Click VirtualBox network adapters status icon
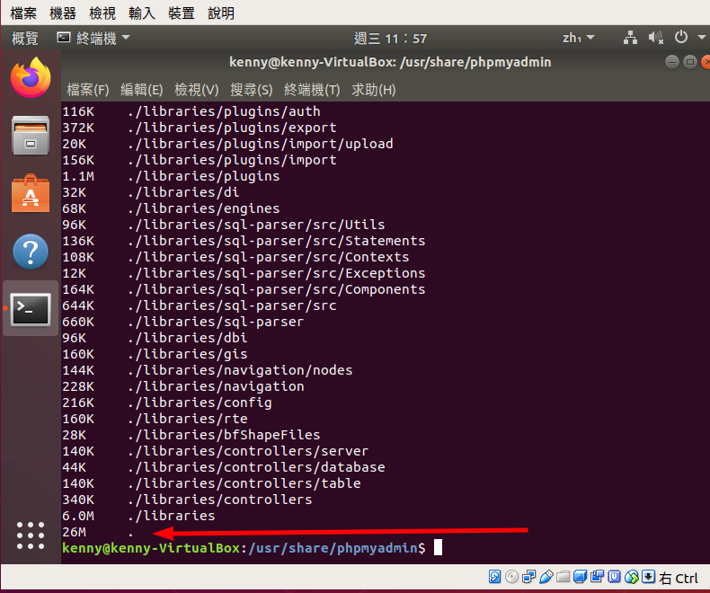 [x=528, y=577]
